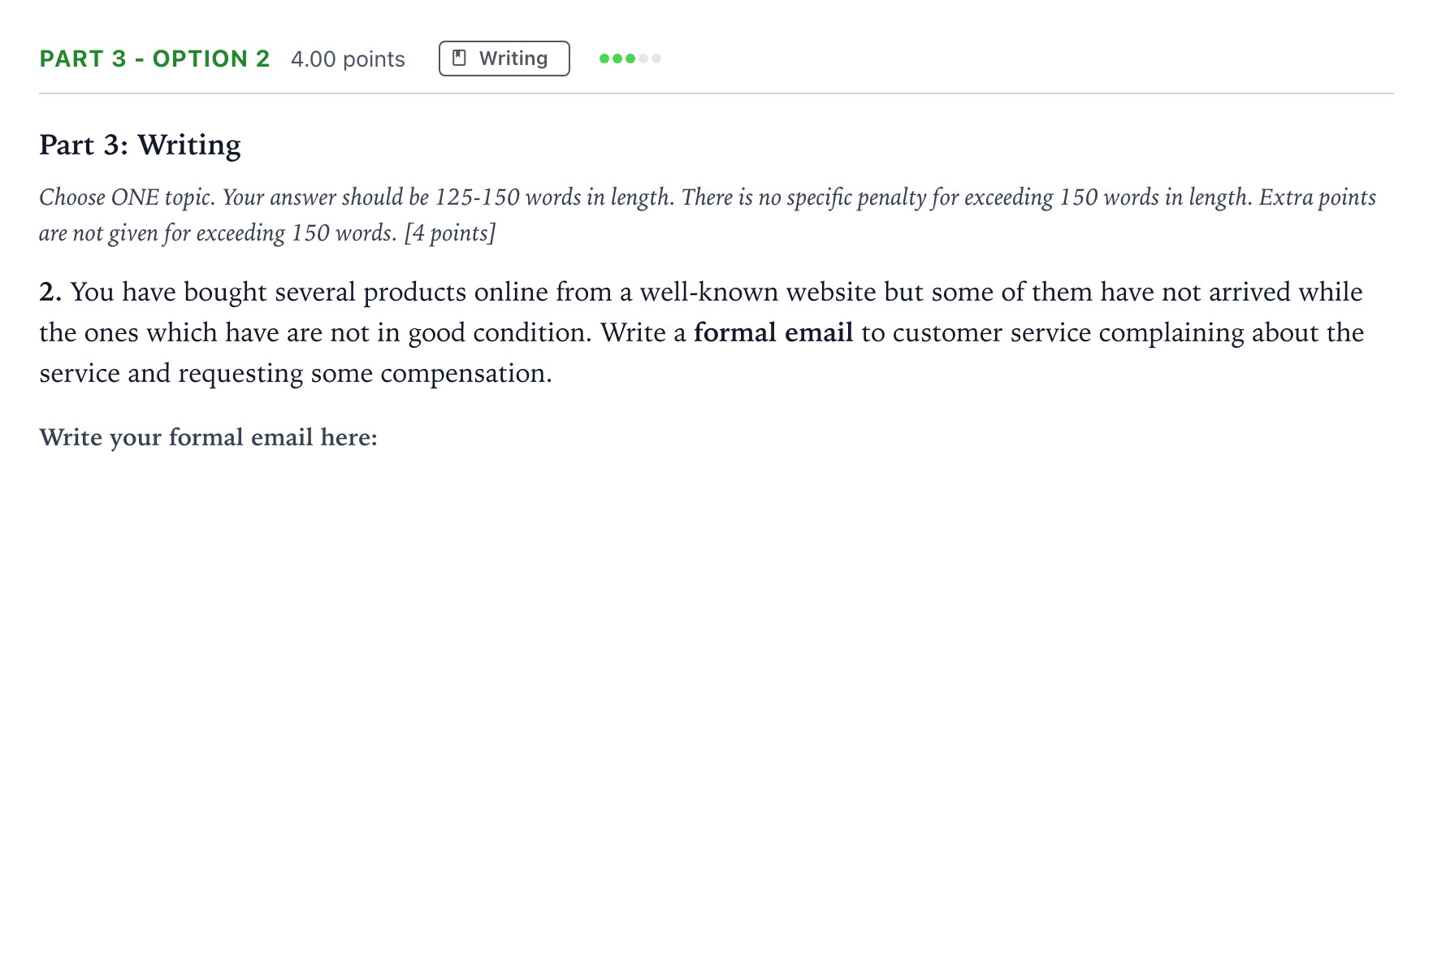Click the fourth gray difficulty dot
This screenshot has height=967, width=1433.
pyautogui.click(x=643, y=59)
